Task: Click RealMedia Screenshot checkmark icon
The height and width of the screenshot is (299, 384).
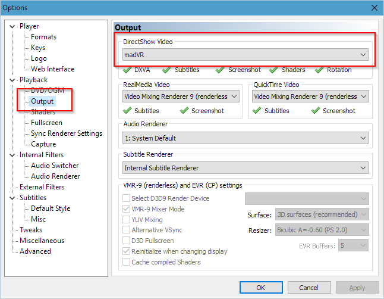Action: point(184,111)
